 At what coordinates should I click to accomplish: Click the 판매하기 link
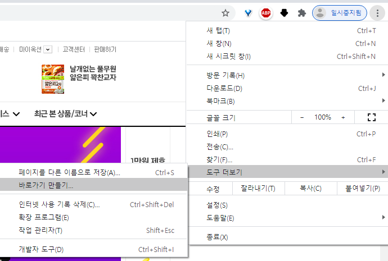pos(105,49)
